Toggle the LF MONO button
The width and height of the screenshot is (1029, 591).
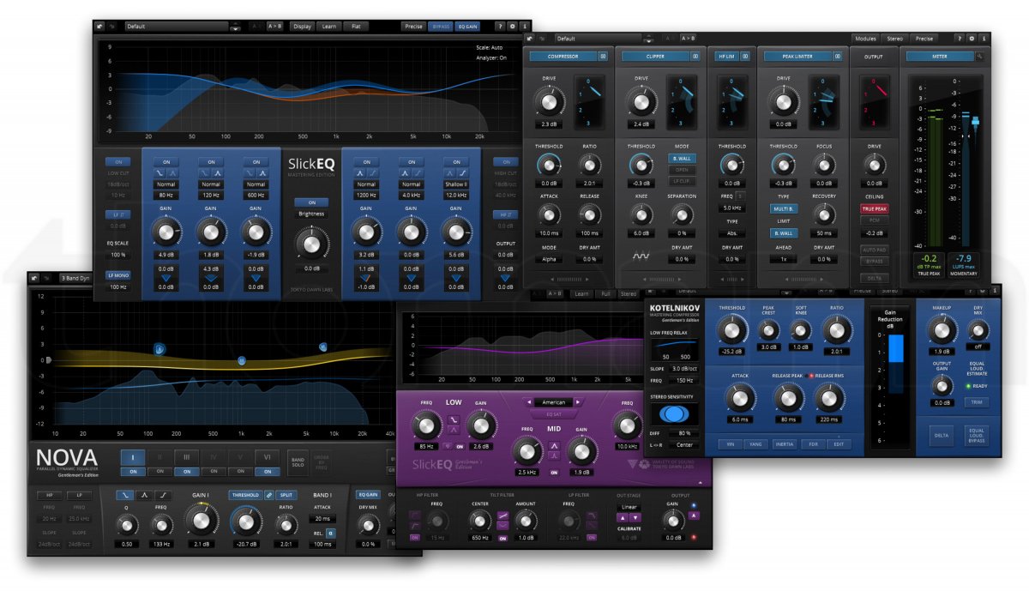pos(117,274)
